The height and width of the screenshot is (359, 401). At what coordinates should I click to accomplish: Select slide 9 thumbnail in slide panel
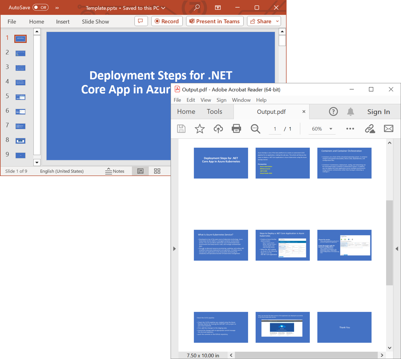(20, 155)
